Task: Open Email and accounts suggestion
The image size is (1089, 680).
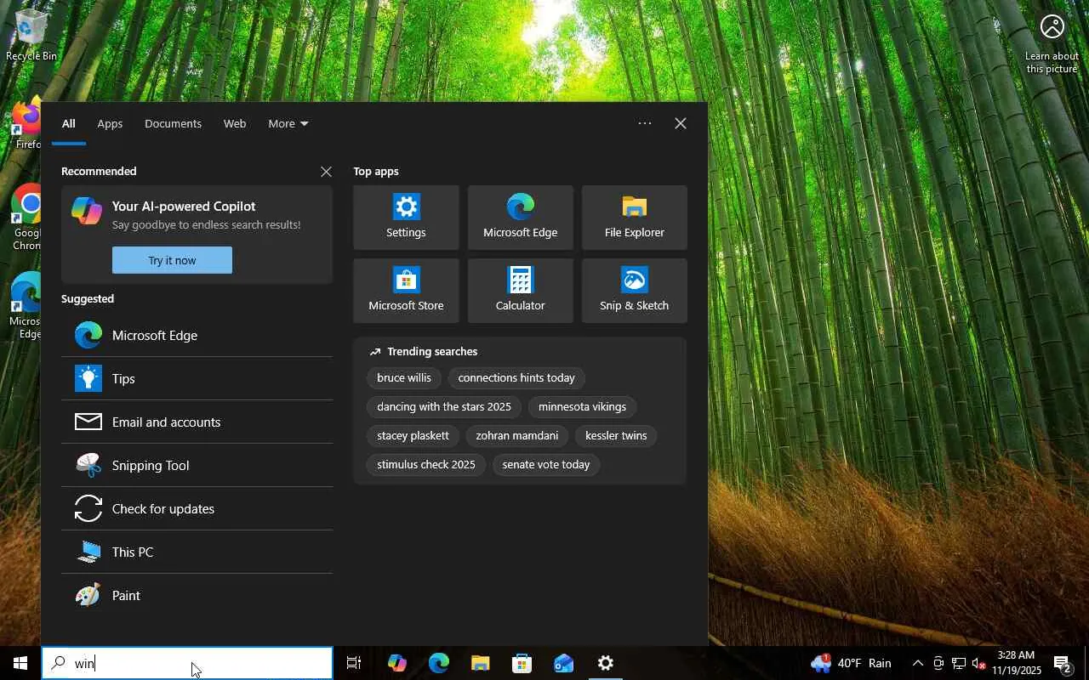Action: (x=197, y=422)
